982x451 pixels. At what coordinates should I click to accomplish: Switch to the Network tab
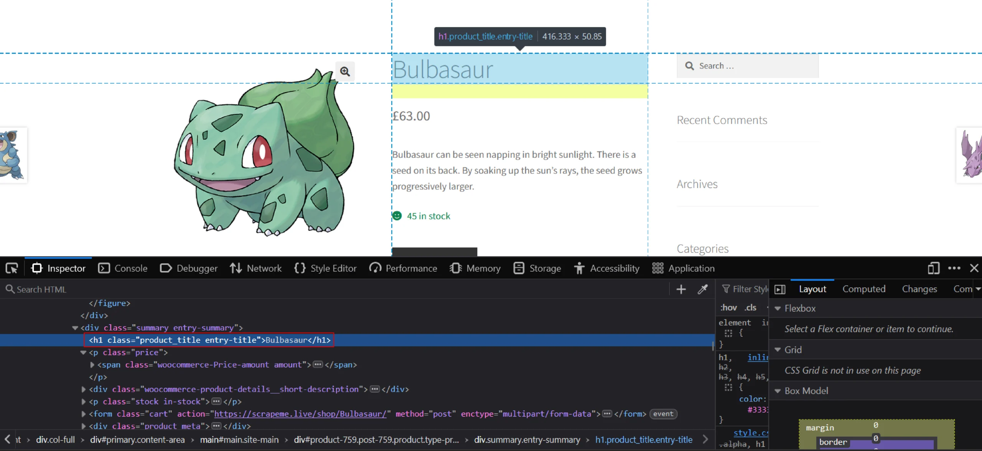pos(256,268)
